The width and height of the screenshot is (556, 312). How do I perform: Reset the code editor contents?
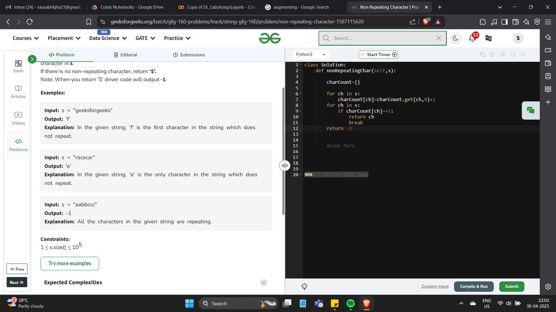[x=512, y=54]
